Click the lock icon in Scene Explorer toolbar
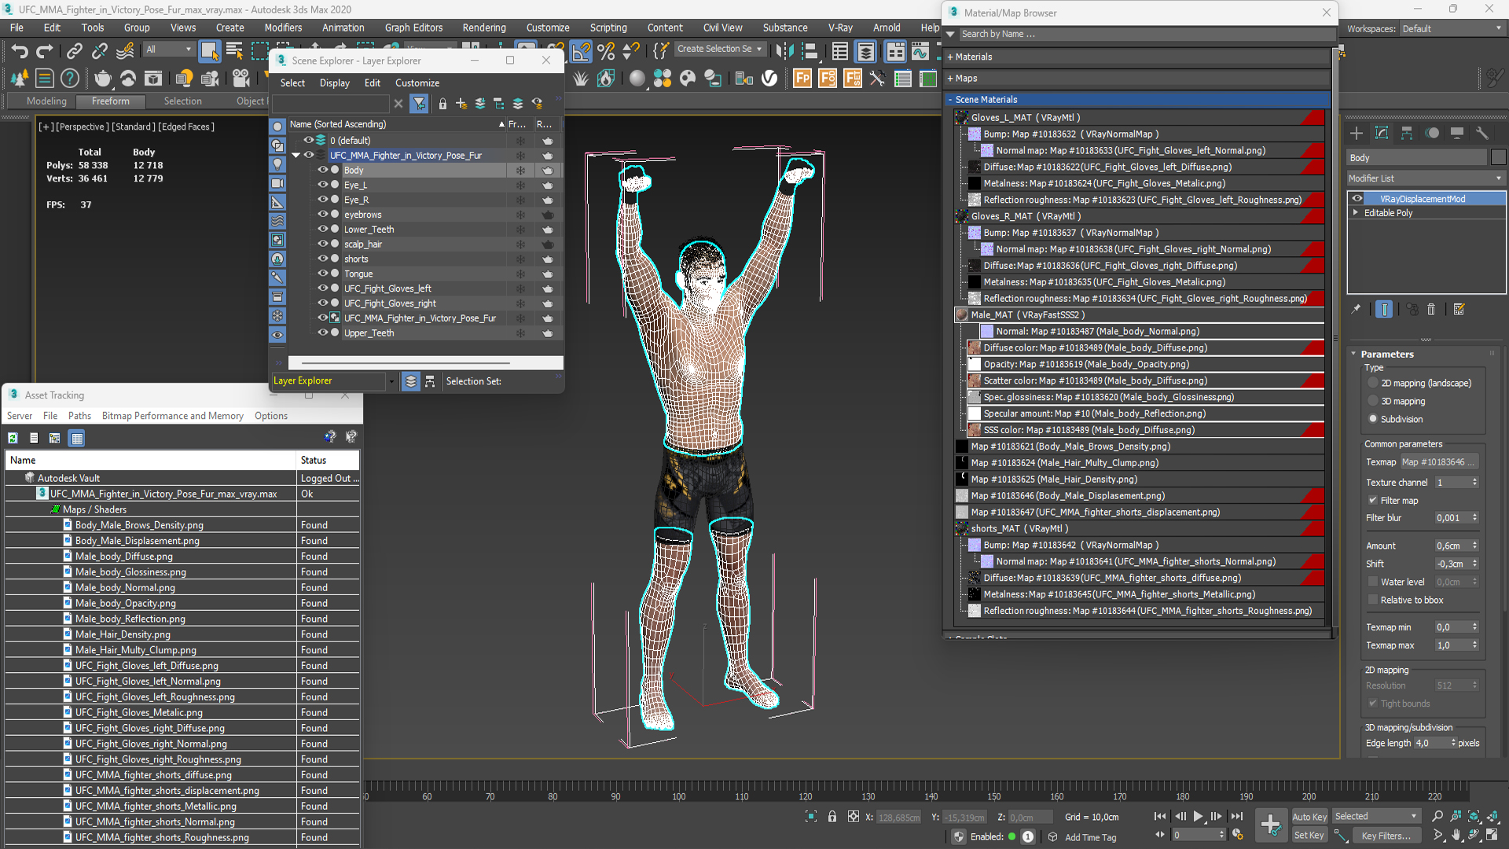This screenshot has height=849, width=1509. click(x=442, y=104)
